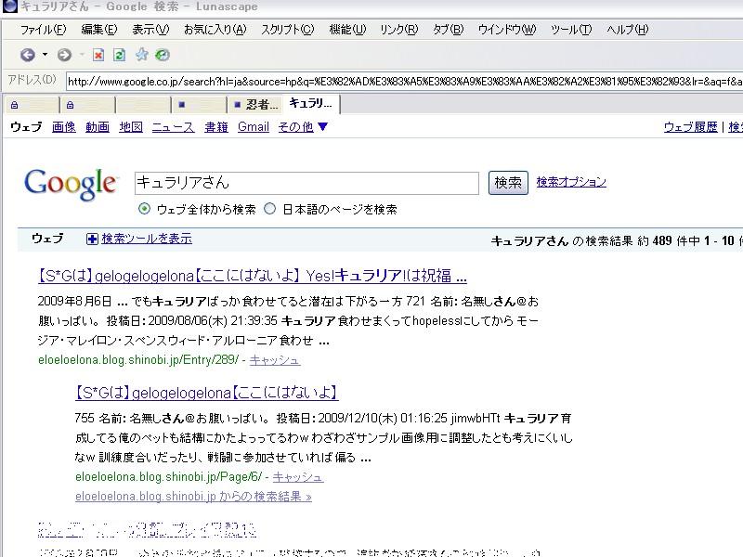Screen dimensions: 743x557
Task: Open first result Yes!キュラリアは祝福 title link
Action: [252, 276]
